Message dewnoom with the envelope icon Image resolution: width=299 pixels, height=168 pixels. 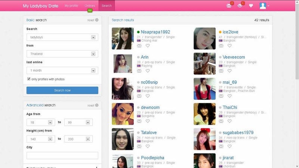click(x=139, y=121)
